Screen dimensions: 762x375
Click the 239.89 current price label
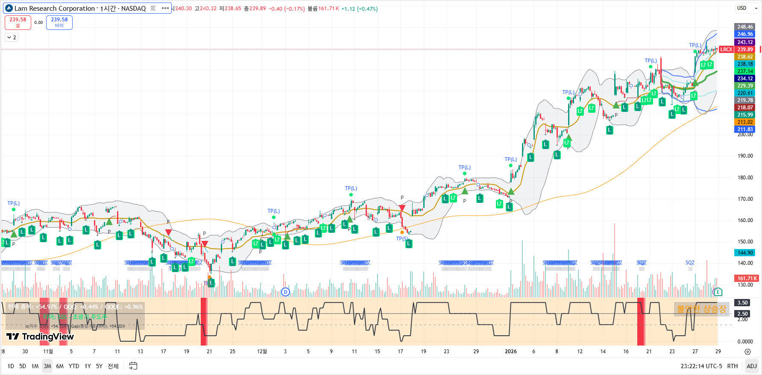[745, 50]
